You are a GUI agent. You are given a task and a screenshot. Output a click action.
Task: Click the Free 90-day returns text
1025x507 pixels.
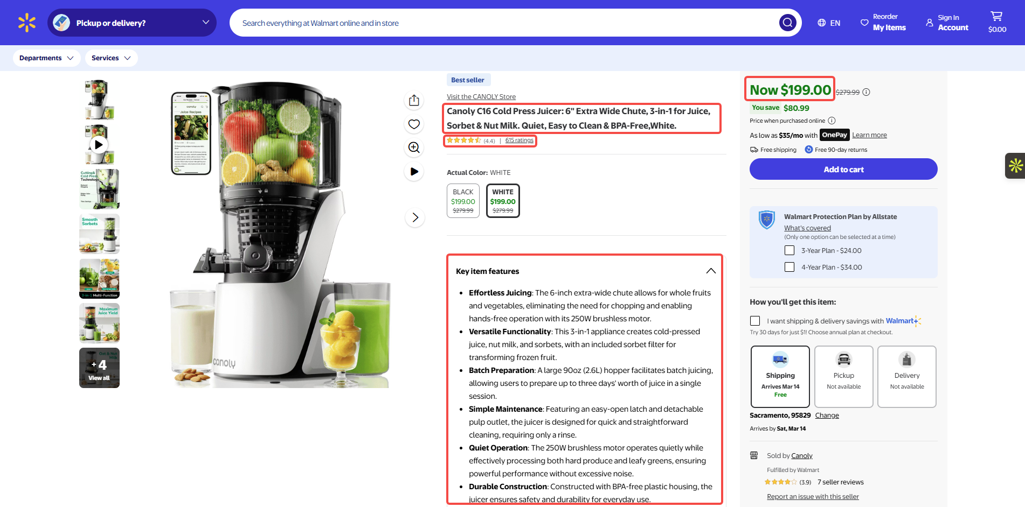tap(841, 150)
